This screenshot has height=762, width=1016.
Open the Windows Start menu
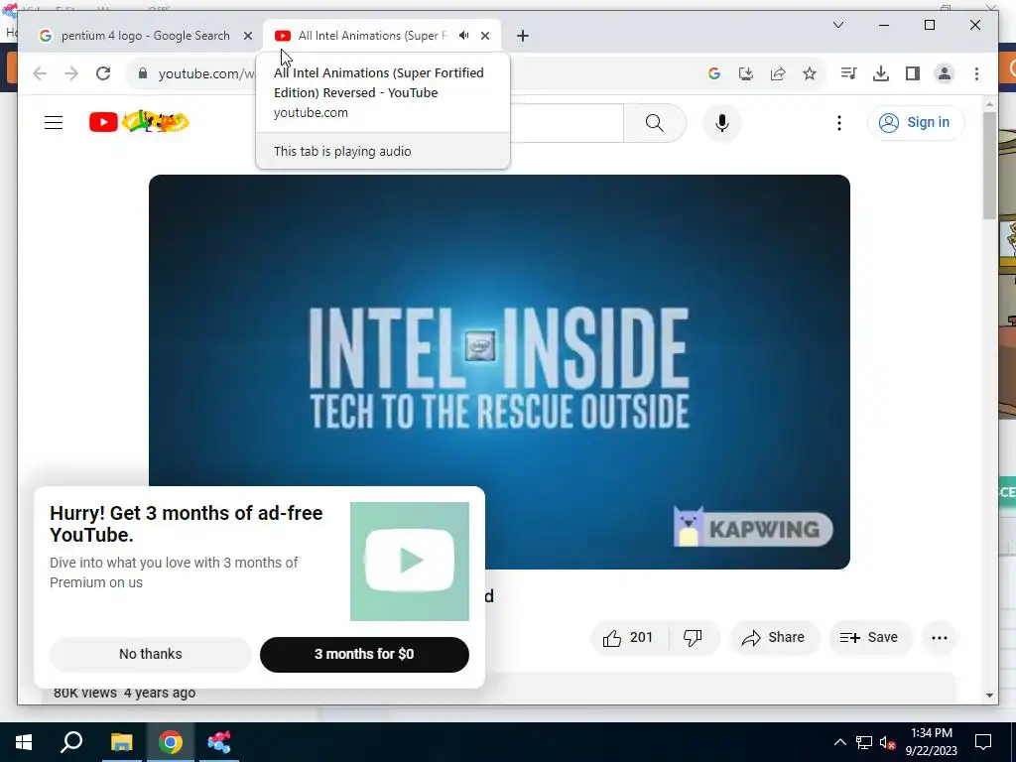(x=24, y=742)
